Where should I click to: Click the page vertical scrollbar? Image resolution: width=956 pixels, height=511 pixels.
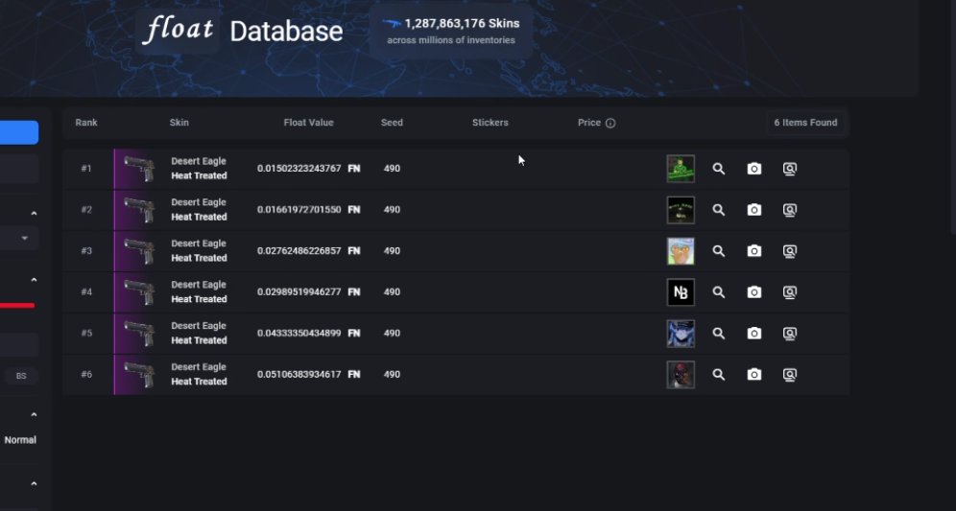click(953, 116)
